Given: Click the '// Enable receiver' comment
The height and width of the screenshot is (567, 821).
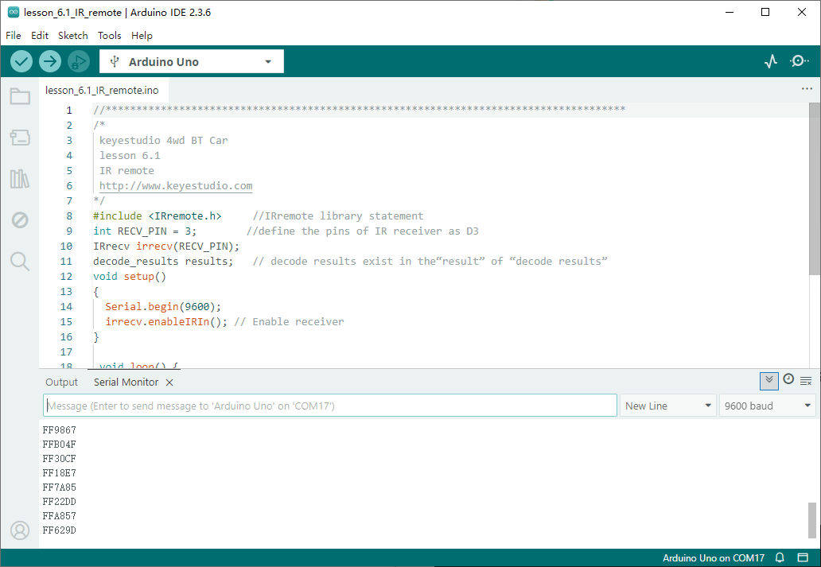Looking at the screenshot, I should click(289, 322).
